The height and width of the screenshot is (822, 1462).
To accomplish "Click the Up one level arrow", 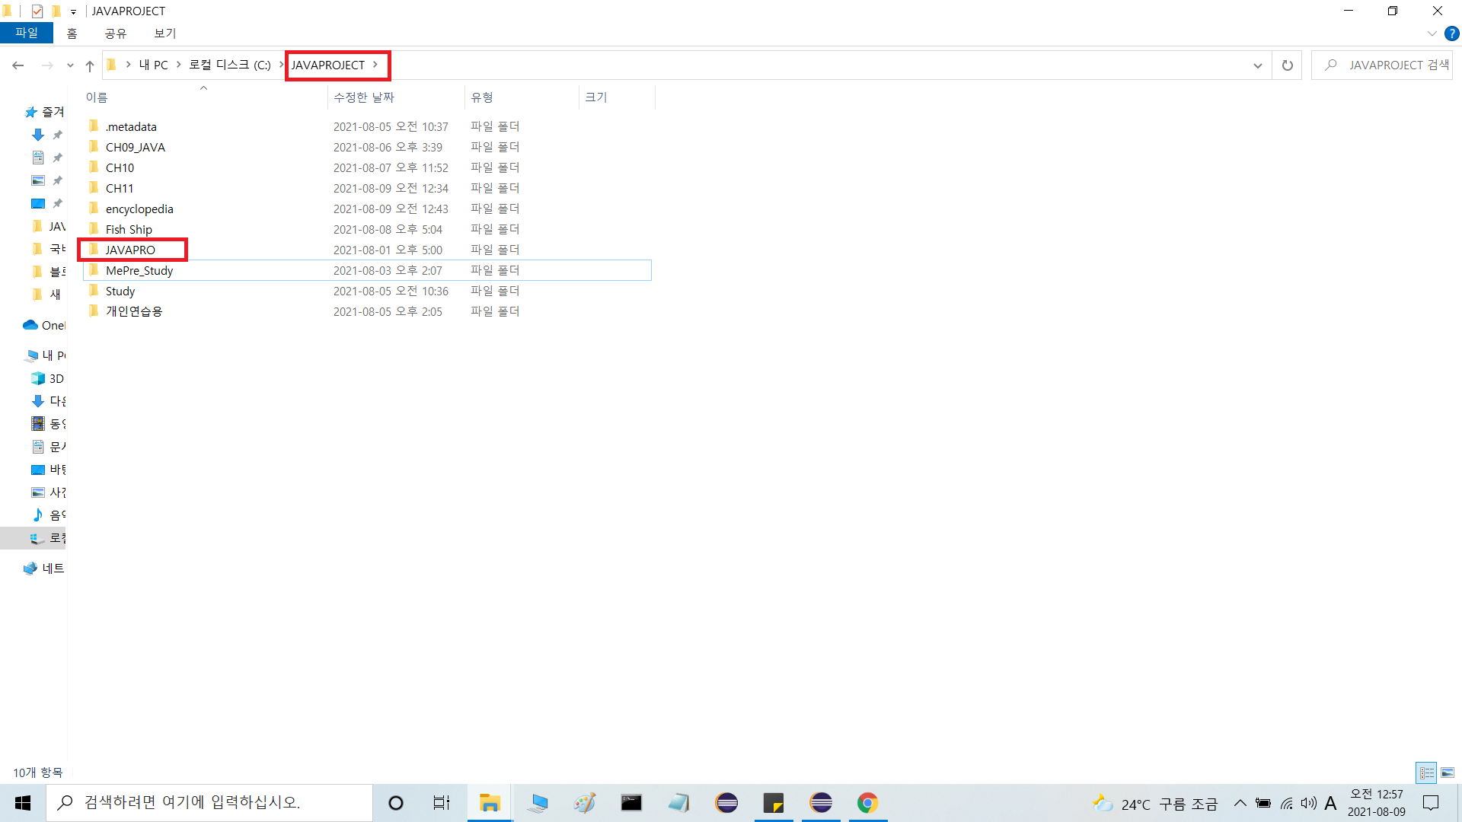I will (x=90, y=66).
